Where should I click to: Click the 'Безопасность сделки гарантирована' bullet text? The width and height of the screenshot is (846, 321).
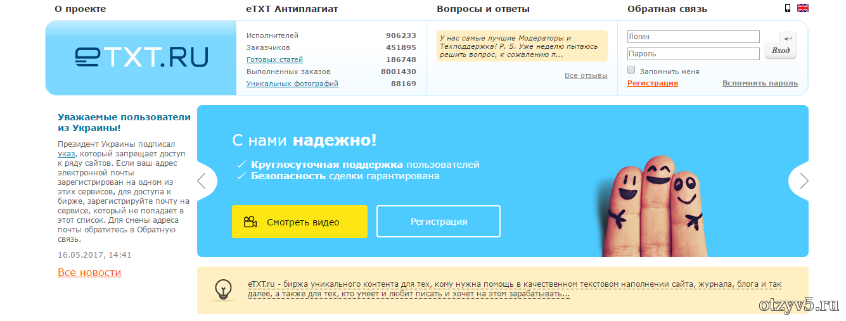(345, 176)
